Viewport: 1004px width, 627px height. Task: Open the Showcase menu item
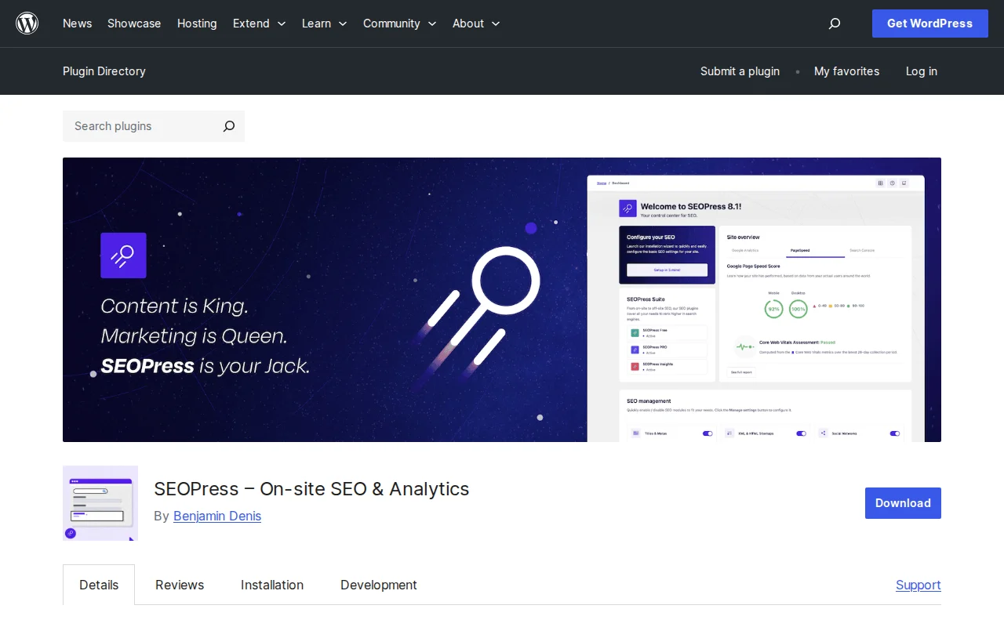134,24
